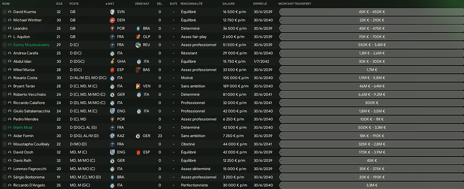Open Giulio Saltalamacchia's player profile
Viewport: 464px width, 189px height.
pyautogui.click(x=32, y=111)
